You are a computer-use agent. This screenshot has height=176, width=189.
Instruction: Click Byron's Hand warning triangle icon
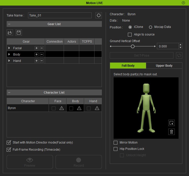(97, 108)
